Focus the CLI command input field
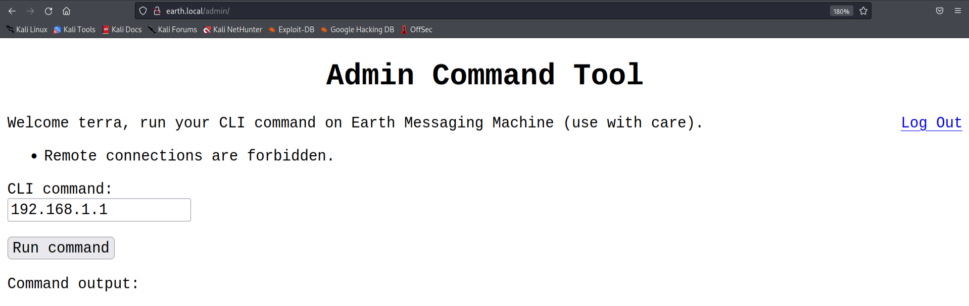Viewport: 969px width, 306px height. pyautogui.click(x=99, y=210)
